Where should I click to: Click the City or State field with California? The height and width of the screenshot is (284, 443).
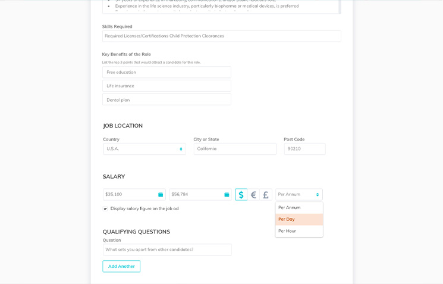[235, 149]
